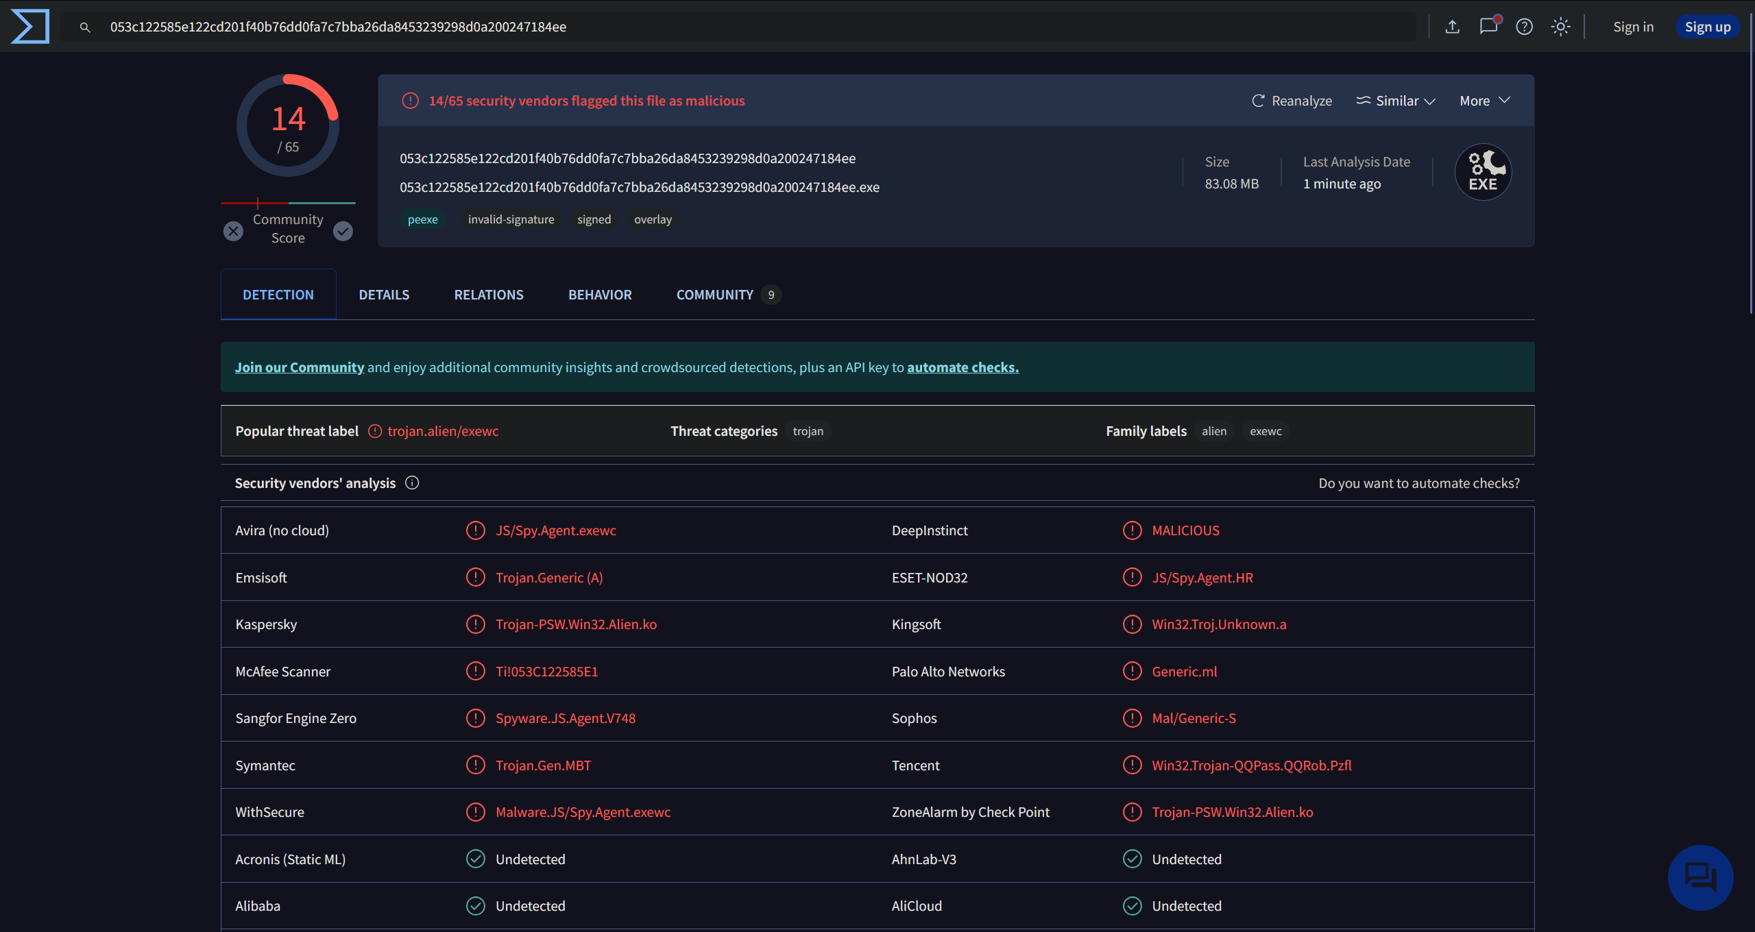Image resolution: width=1755 pixels, height=932 pixels.
Task: Click the community score slider bar
Action: click(288, 203)
